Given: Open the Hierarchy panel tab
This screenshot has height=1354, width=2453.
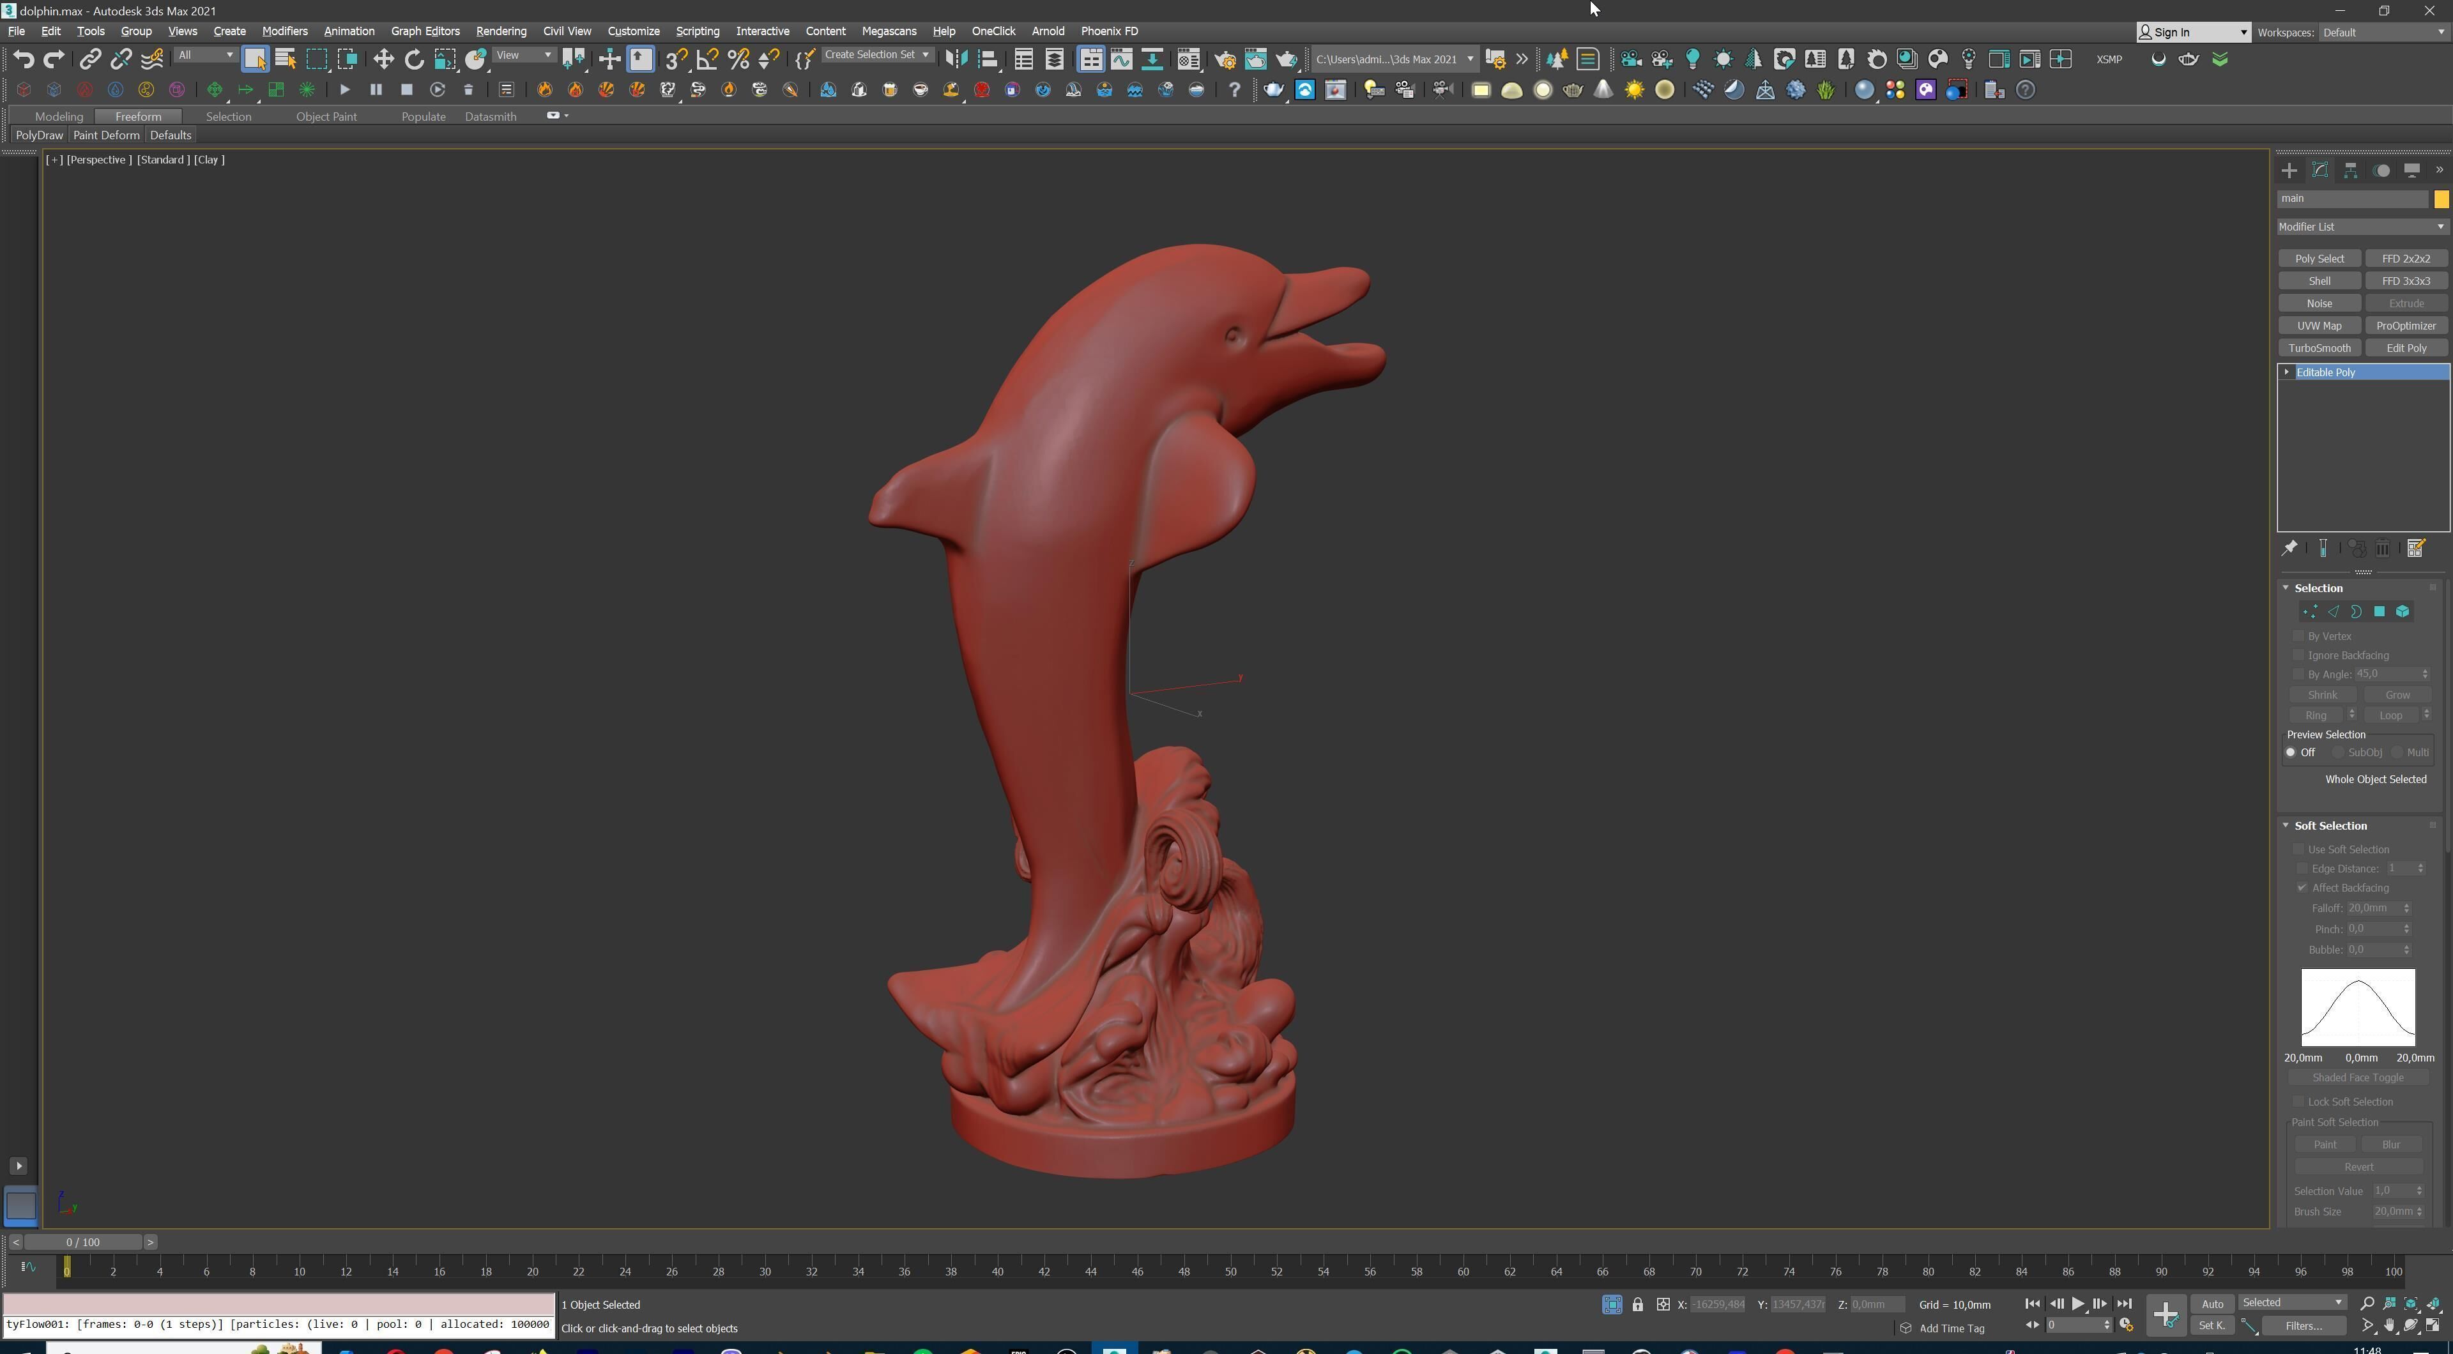Looking at the screenshot, I should pyautogui.click(x=2350, y=171).
